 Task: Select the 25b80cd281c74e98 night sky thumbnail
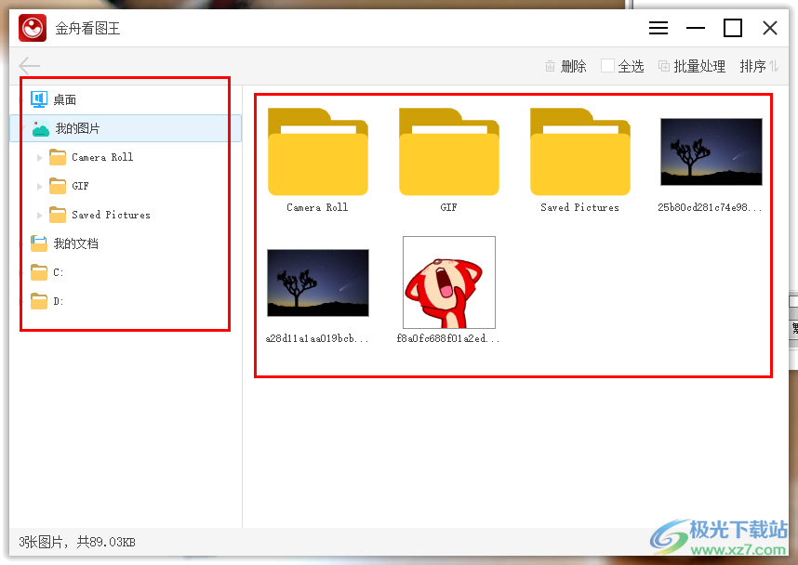pyautogui.click(x=711, y=151)
